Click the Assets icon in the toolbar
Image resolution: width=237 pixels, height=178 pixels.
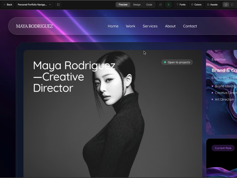208,4
